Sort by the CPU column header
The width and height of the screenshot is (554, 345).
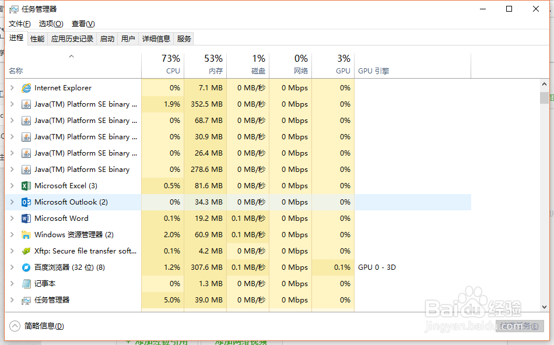pos(163,65)
